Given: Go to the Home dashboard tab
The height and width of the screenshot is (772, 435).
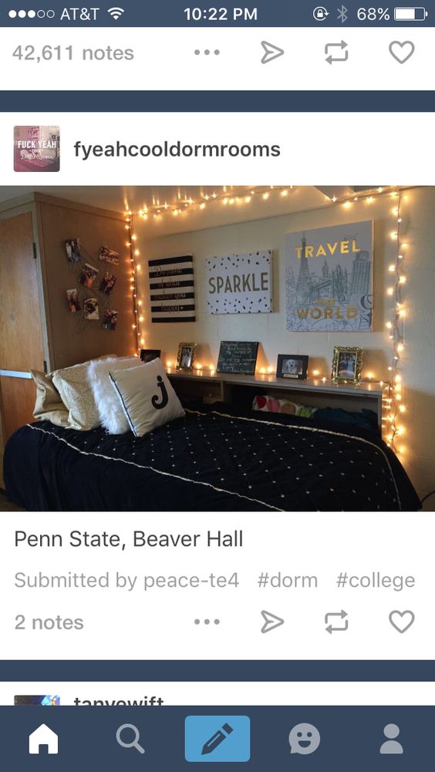Looking at the screenshot, I should coord(43,739).
